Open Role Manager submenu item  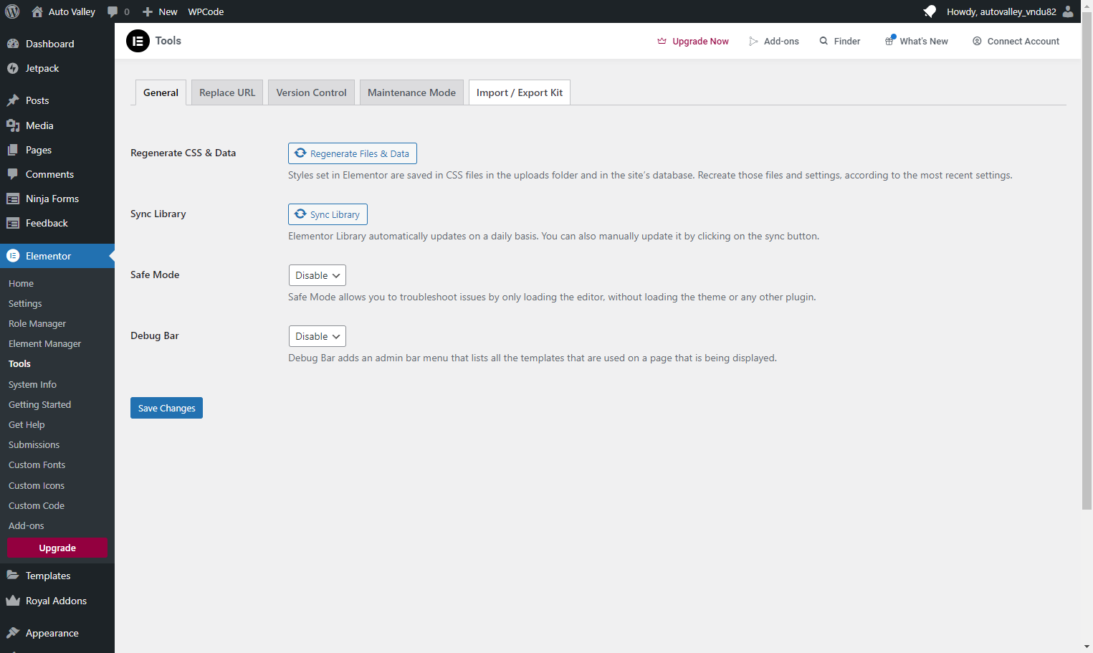[37, 323]
